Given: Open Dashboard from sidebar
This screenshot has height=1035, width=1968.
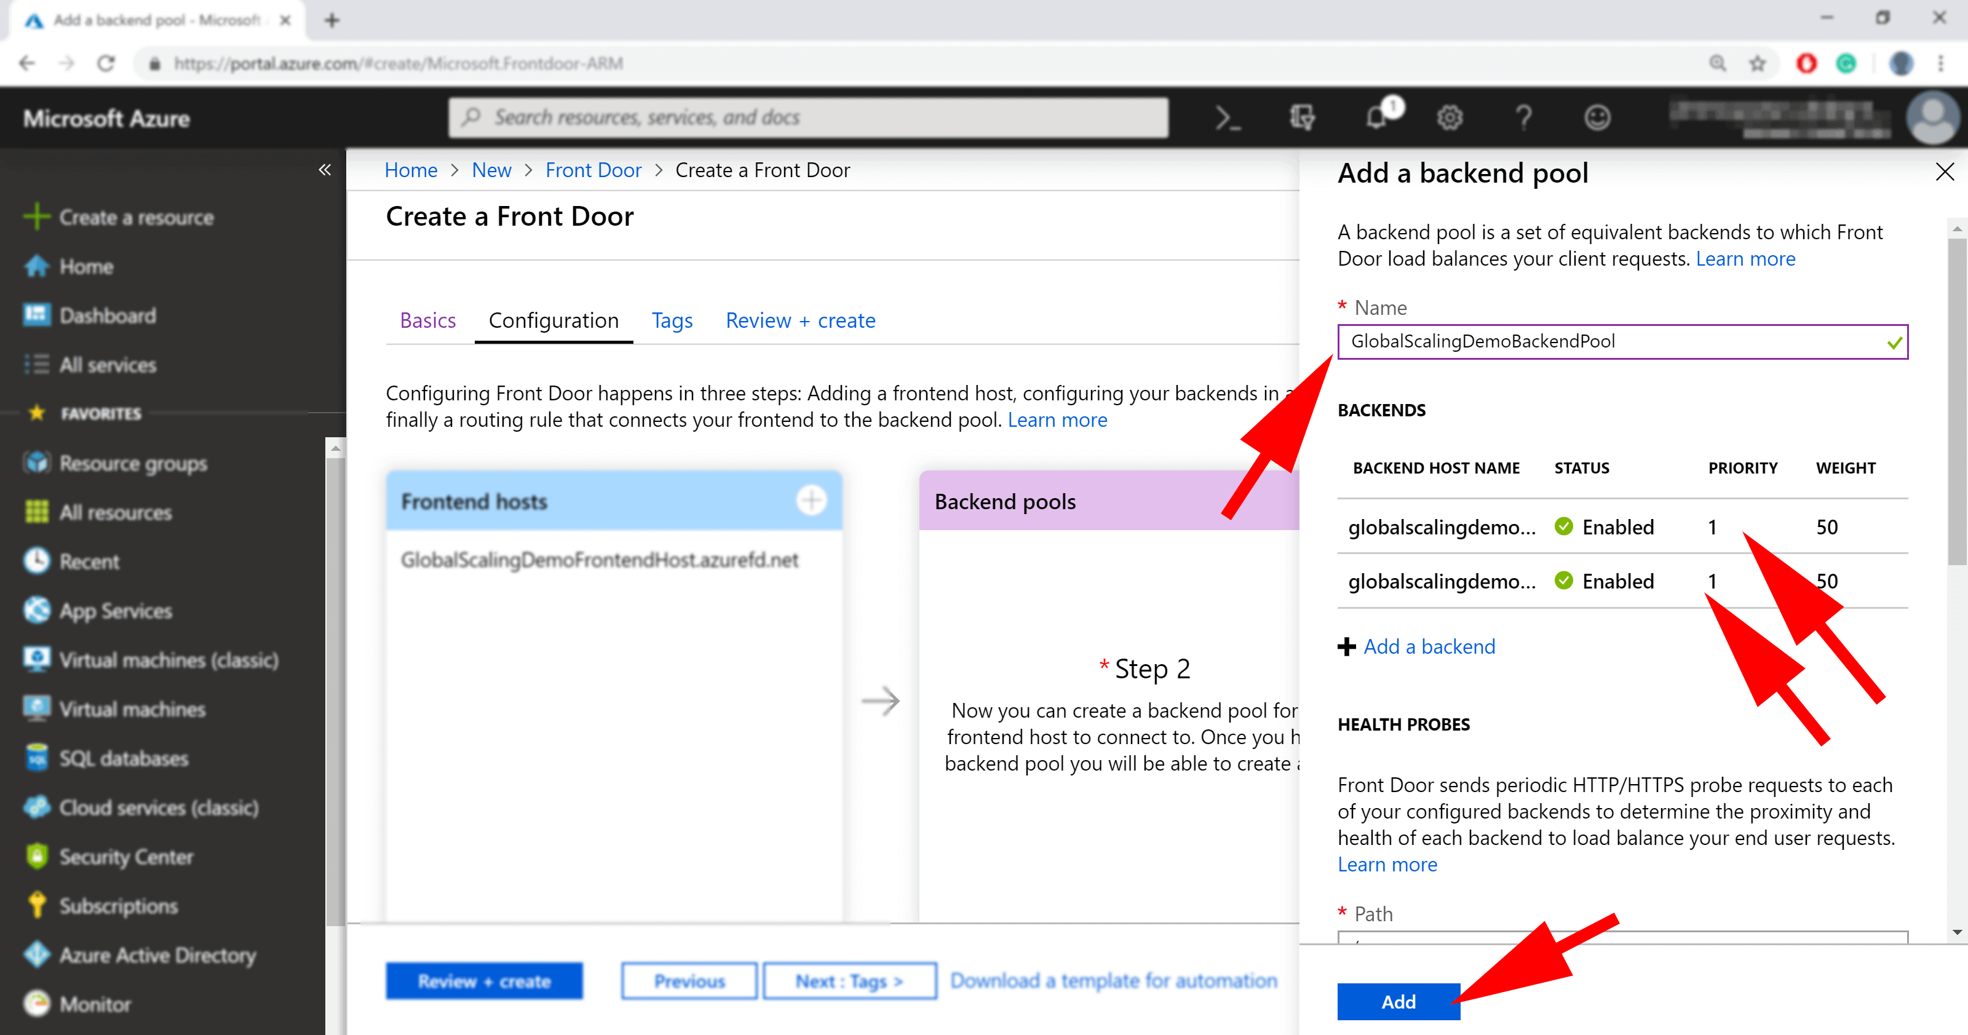Looking at the screenshot, I should 107,315.
